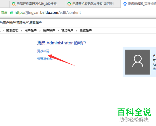Click the 更改 Administrator 的帐户 heading
156x126 pixels.
pyautogui.click(x=61, y=43)
